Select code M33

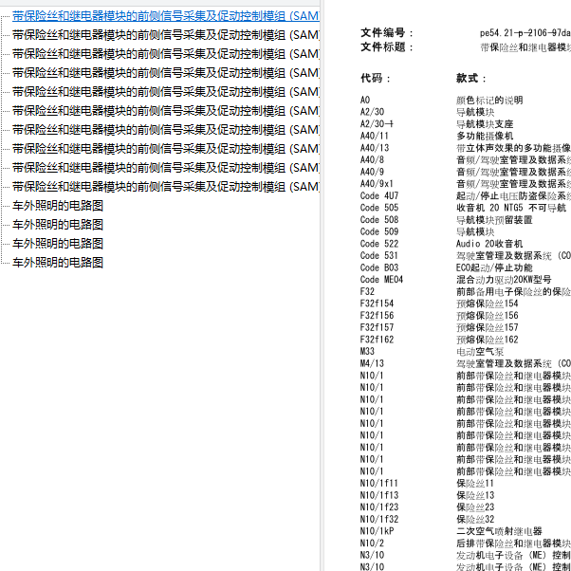point(367,352)
